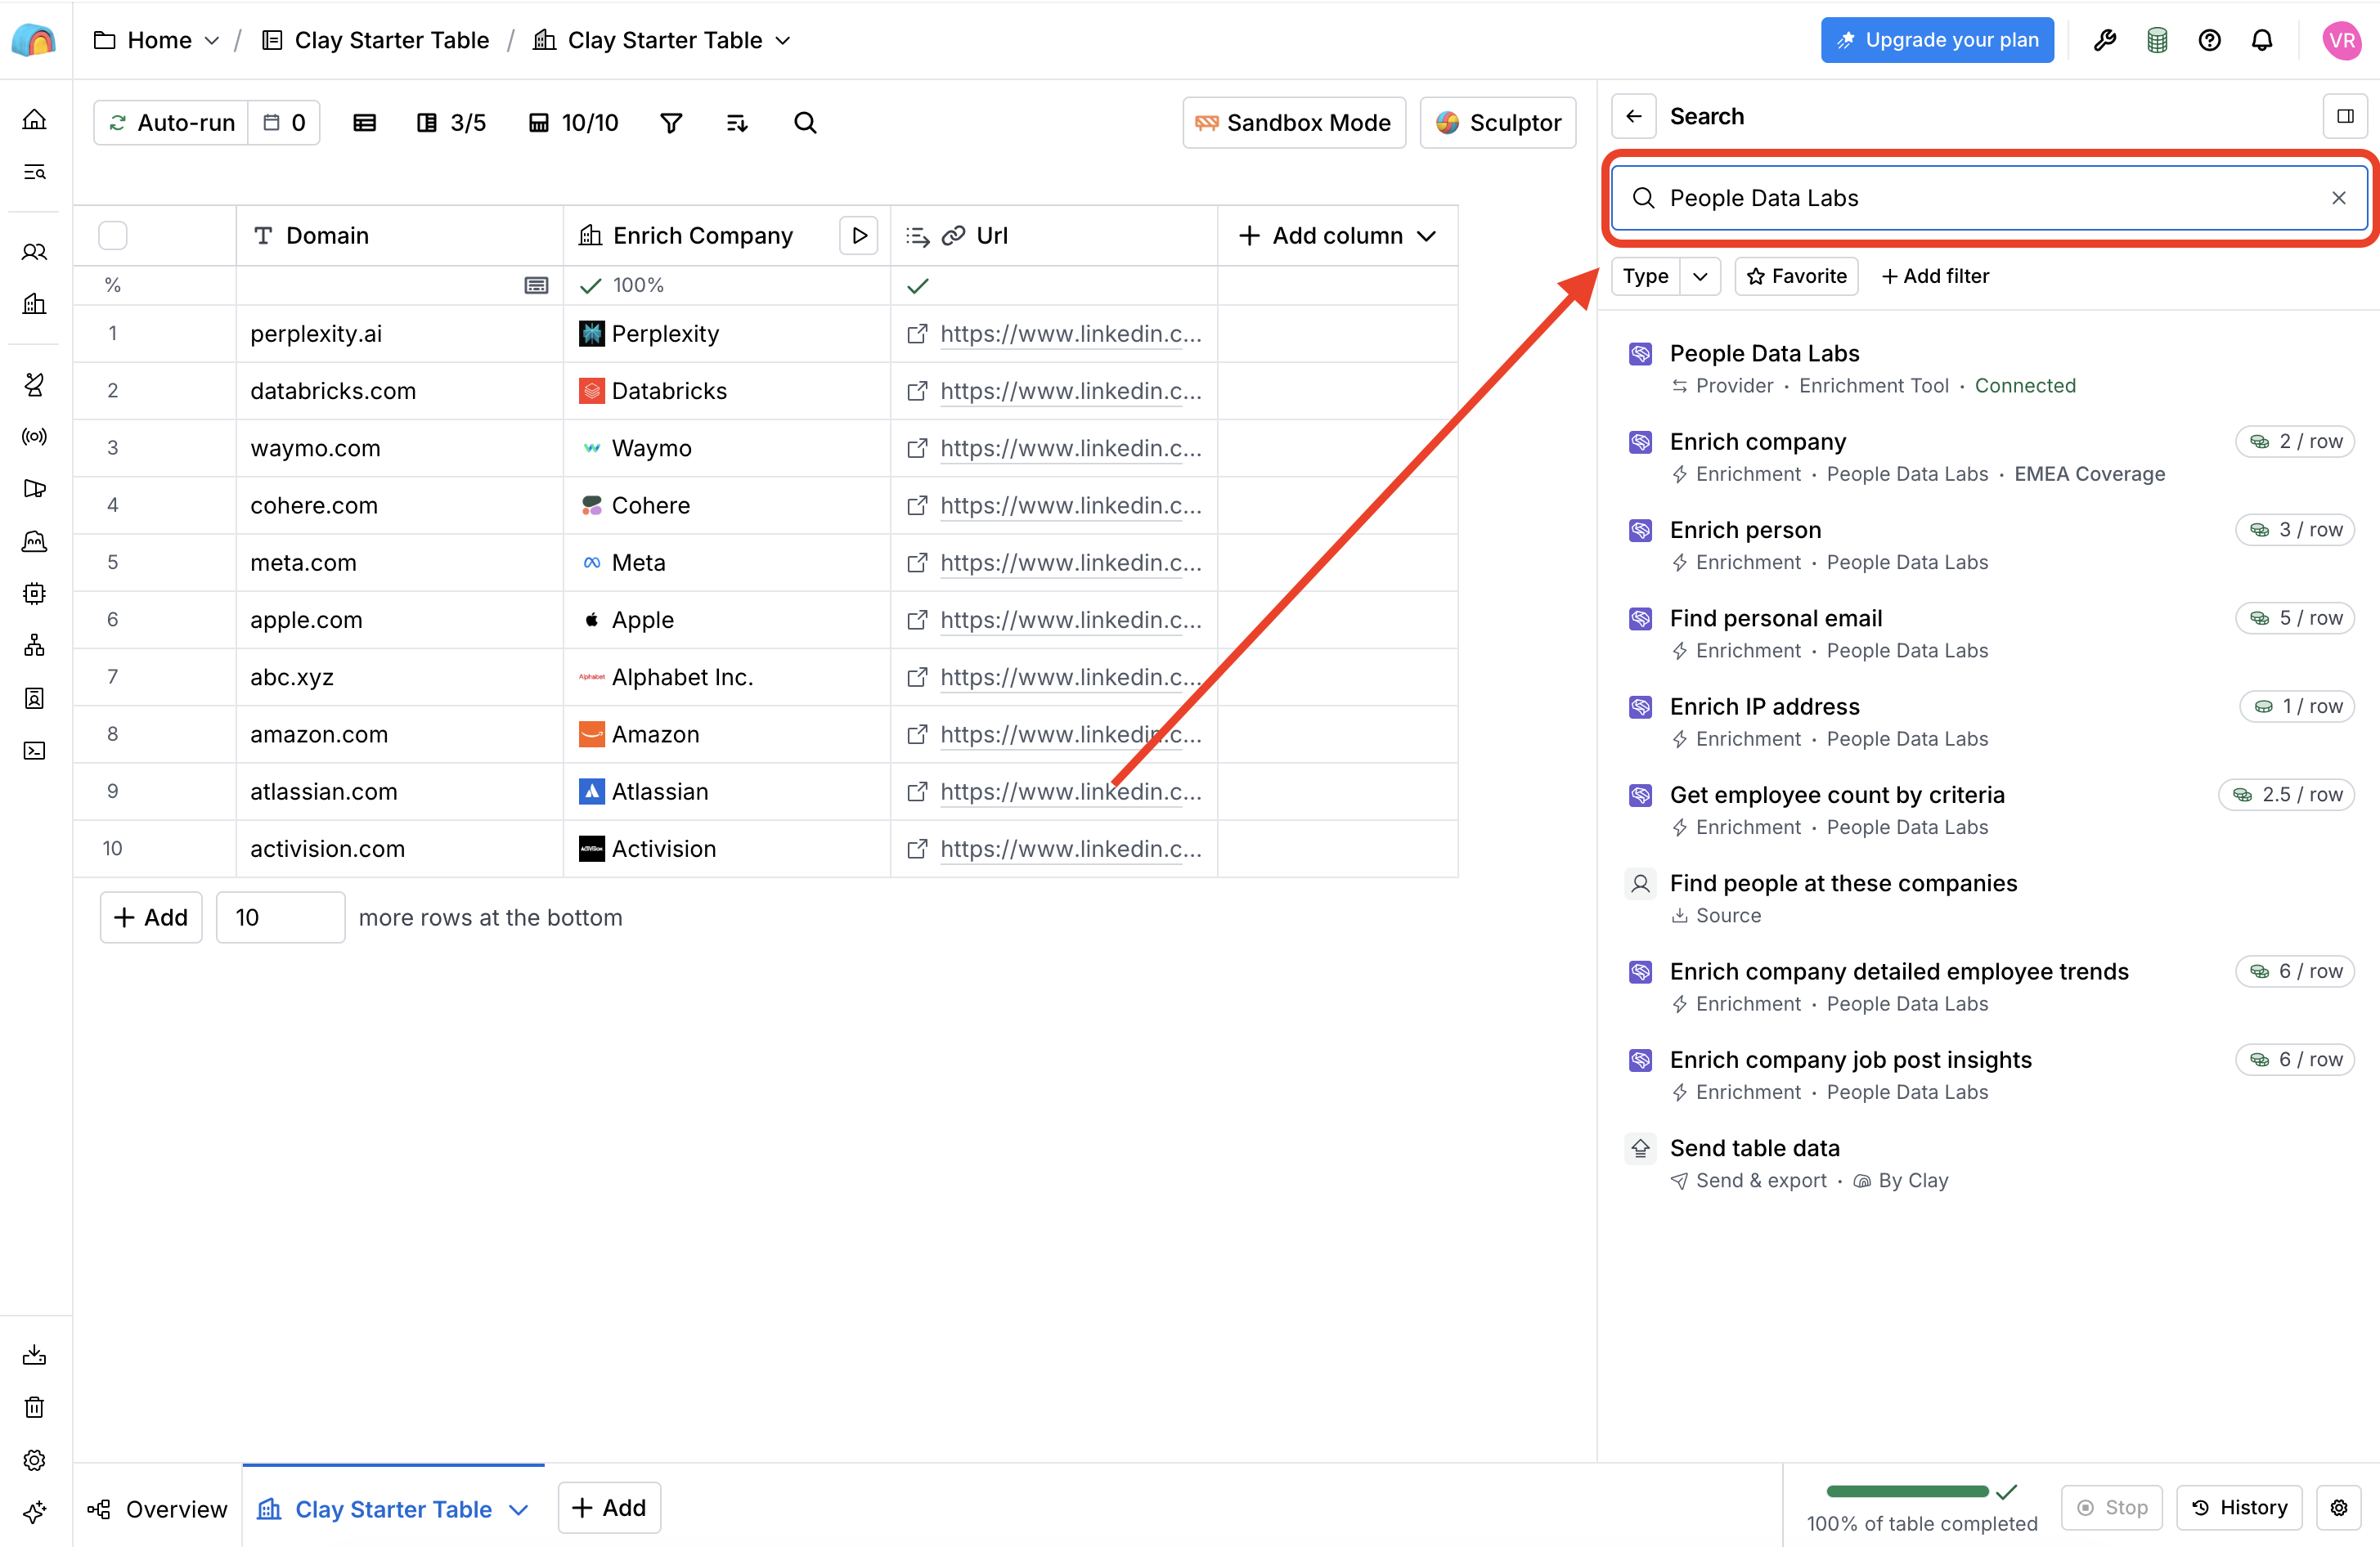Open the History button

2239,1507
